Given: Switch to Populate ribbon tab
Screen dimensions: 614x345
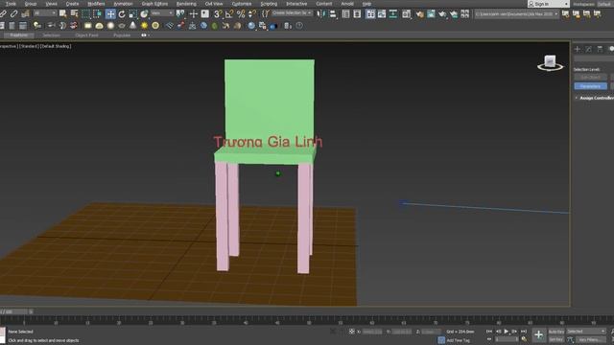Looking at the screenshot, I should [x=122, y=35].
